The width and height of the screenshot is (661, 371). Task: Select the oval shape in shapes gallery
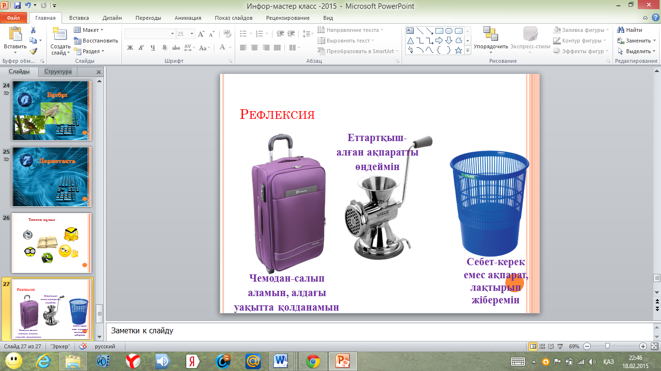pos(449,31)
